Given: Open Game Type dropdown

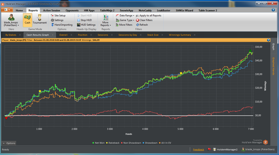Looking at the screenshot, I should [x=125, y=20].
